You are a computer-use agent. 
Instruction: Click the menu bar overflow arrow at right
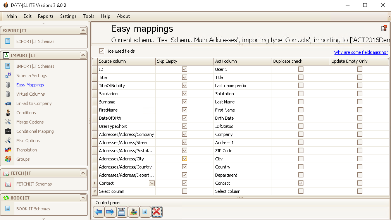(x=389, y=16)
